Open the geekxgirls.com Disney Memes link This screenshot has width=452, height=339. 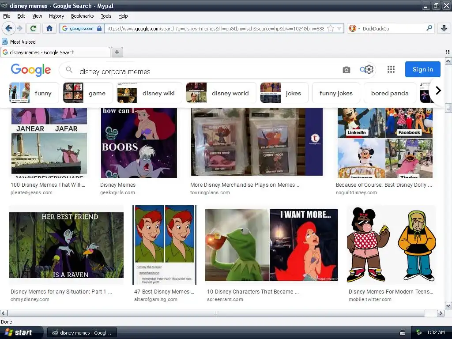tap(117, 185)
